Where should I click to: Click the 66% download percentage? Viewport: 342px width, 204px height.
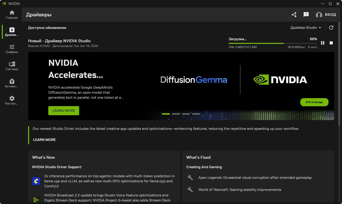point(313,39)
